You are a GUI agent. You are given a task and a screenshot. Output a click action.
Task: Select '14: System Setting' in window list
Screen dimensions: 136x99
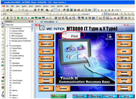click(x=16, y=56)
